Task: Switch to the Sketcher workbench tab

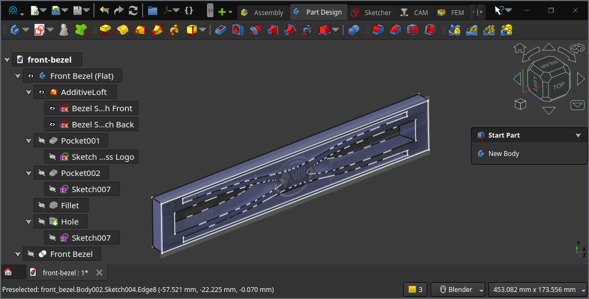Action: 372,12
